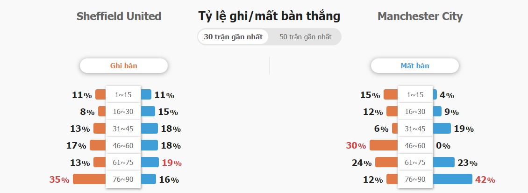The image size is (528, 193).
Task: Click the Mất bàn button
Action: [x=415, y=66]
